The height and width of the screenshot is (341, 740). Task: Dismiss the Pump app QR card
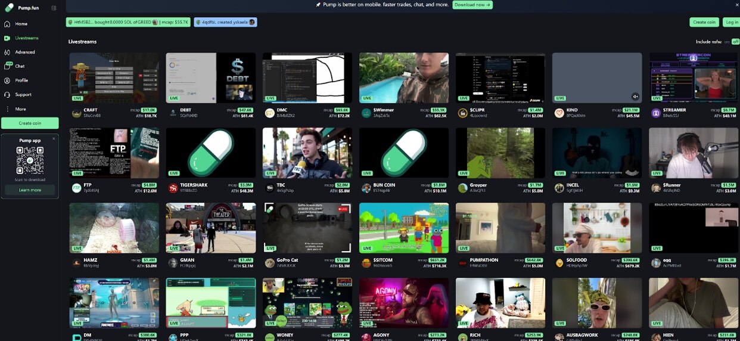point(54,139)
